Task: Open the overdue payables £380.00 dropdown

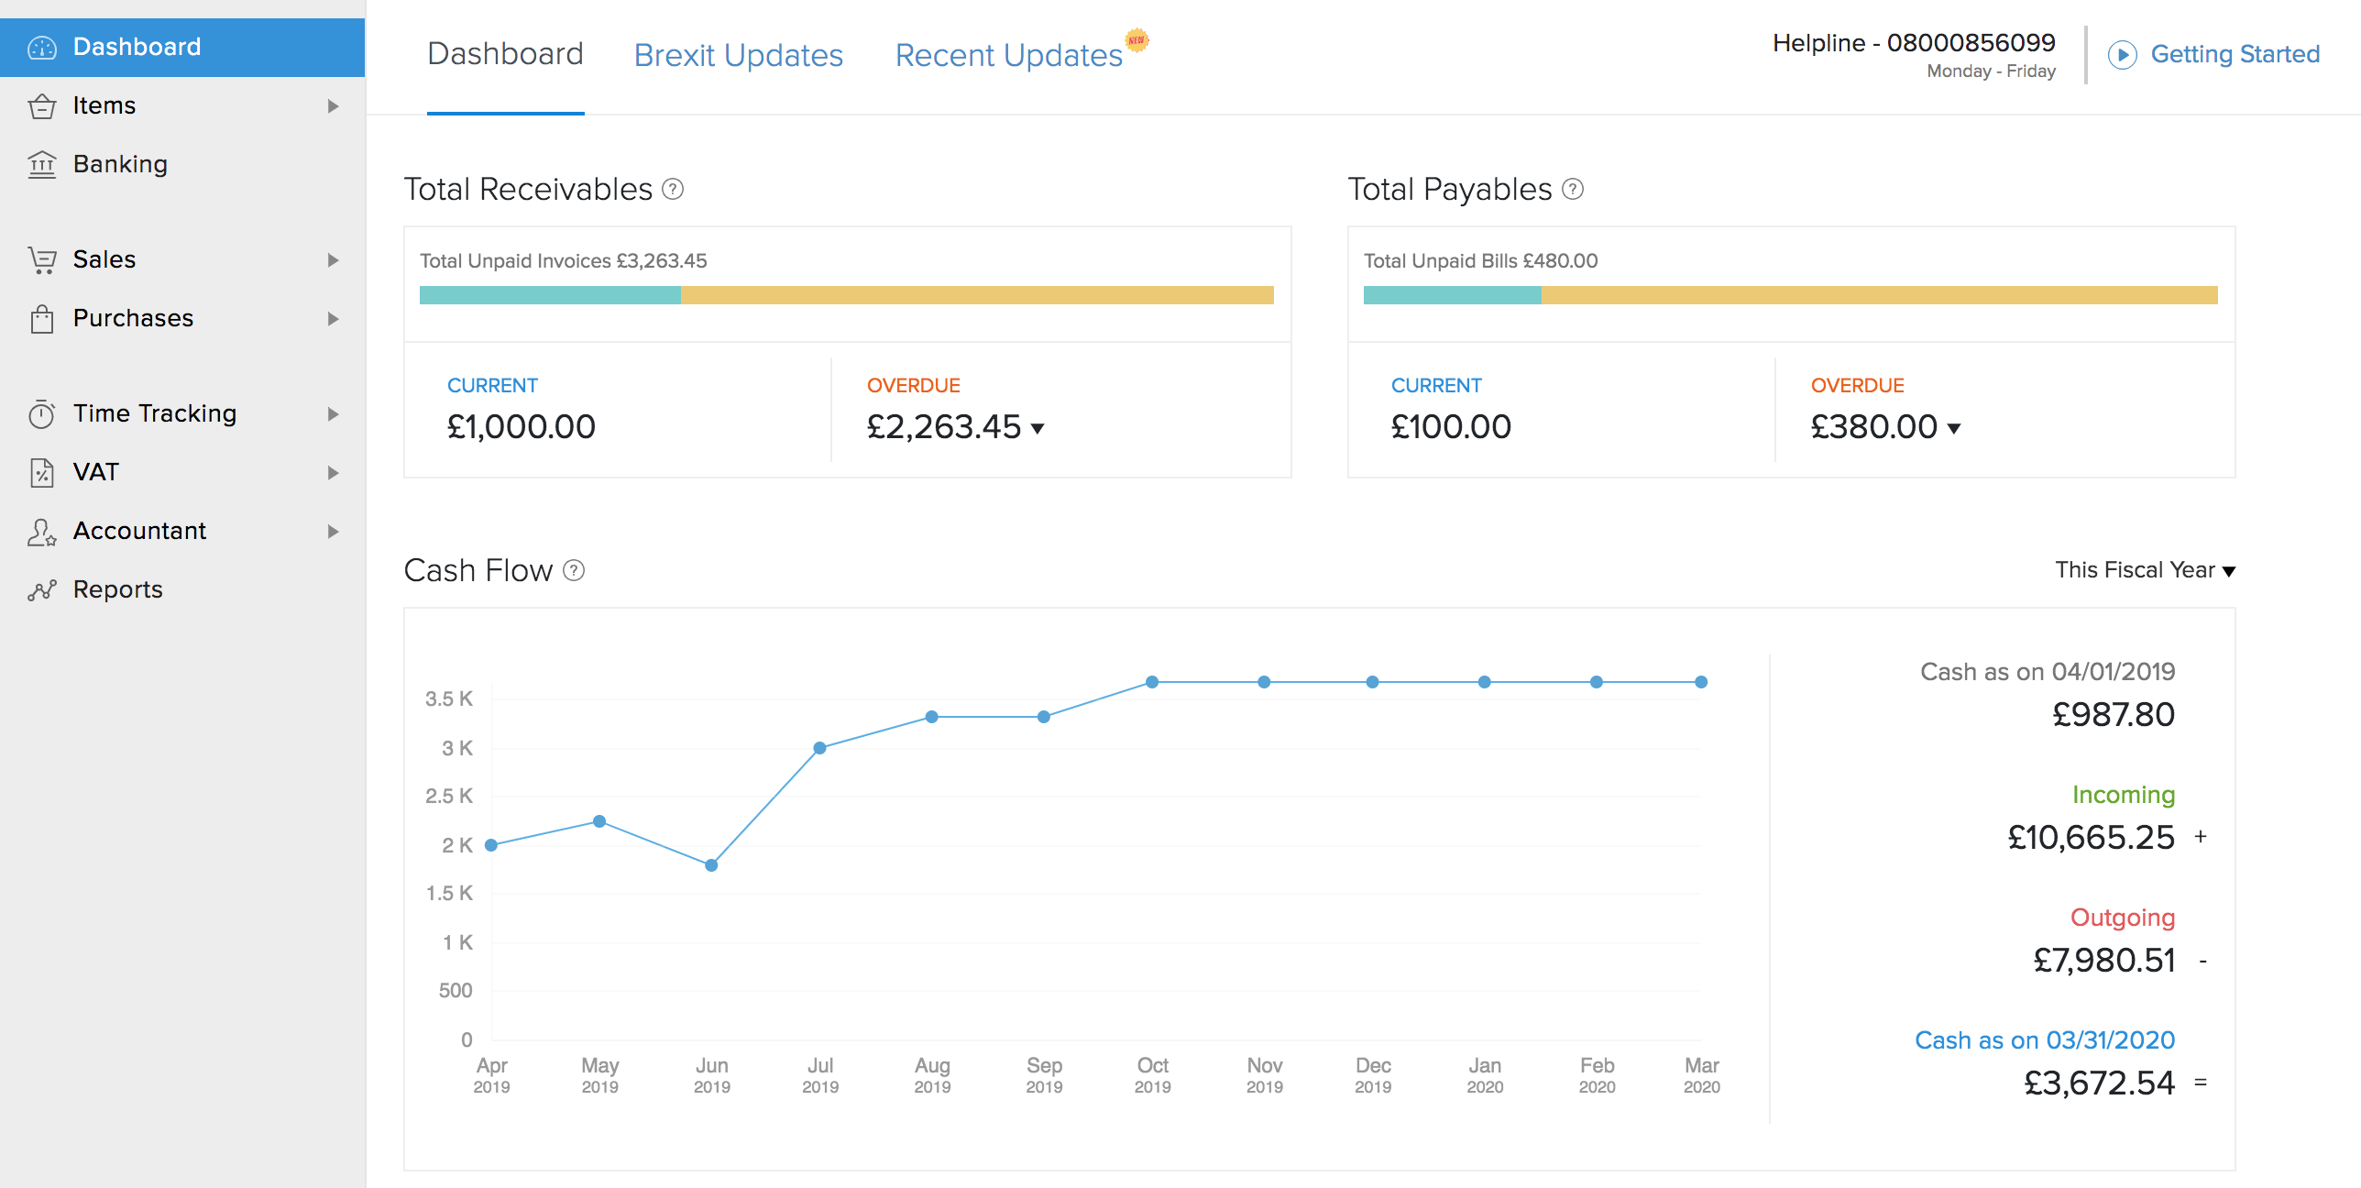Action: [1953, 428]
